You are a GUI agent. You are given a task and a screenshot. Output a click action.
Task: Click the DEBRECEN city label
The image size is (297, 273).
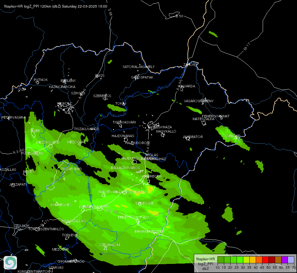[152, 176]
